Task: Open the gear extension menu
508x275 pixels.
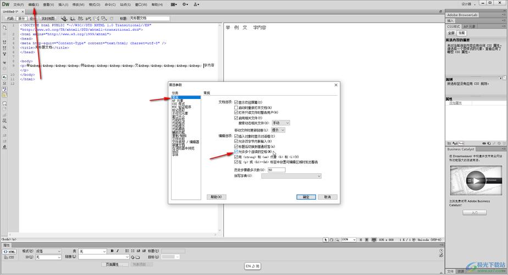Action: click(x=185, y=4)
